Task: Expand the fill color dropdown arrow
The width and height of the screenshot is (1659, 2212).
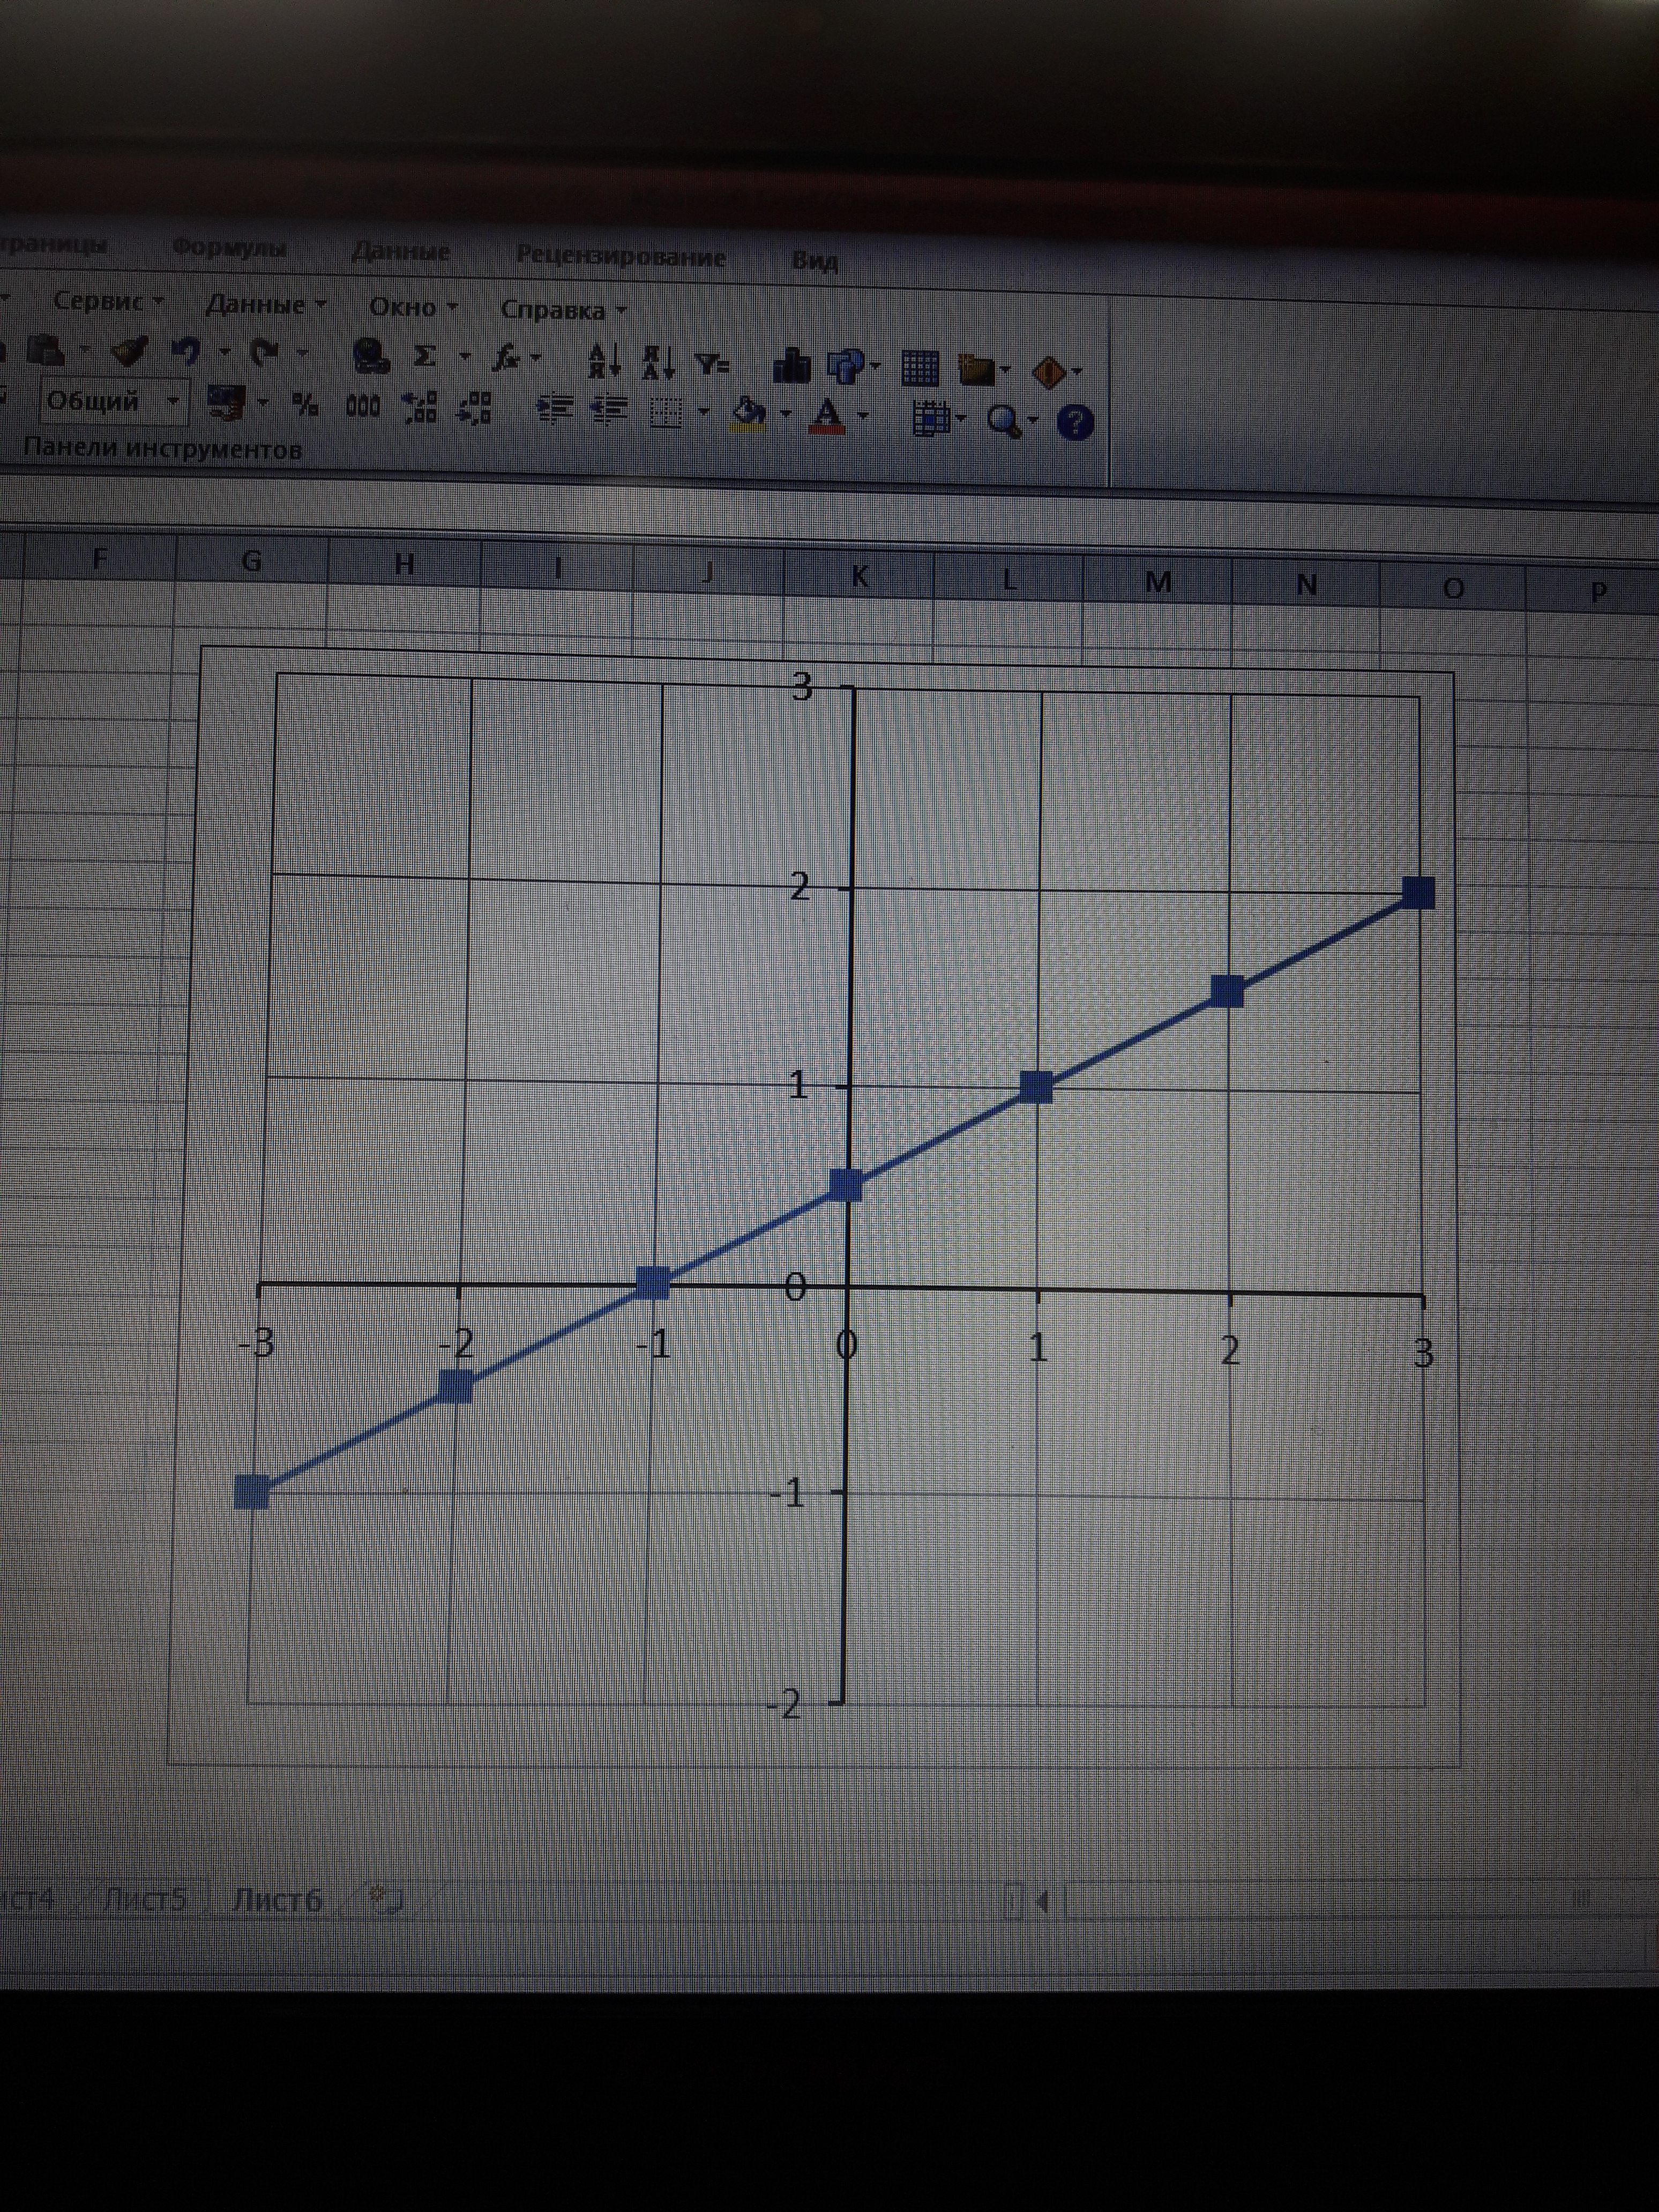Action: pos(785,414)
